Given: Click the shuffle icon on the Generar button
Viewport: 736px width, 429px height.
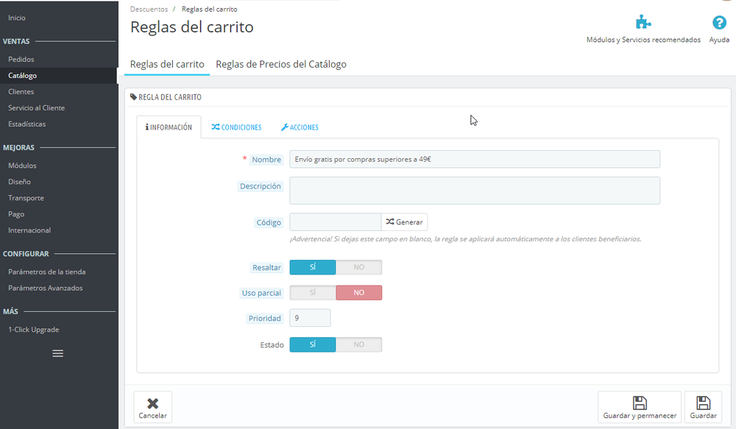Looking at the screenshot, I should [390, 221].
